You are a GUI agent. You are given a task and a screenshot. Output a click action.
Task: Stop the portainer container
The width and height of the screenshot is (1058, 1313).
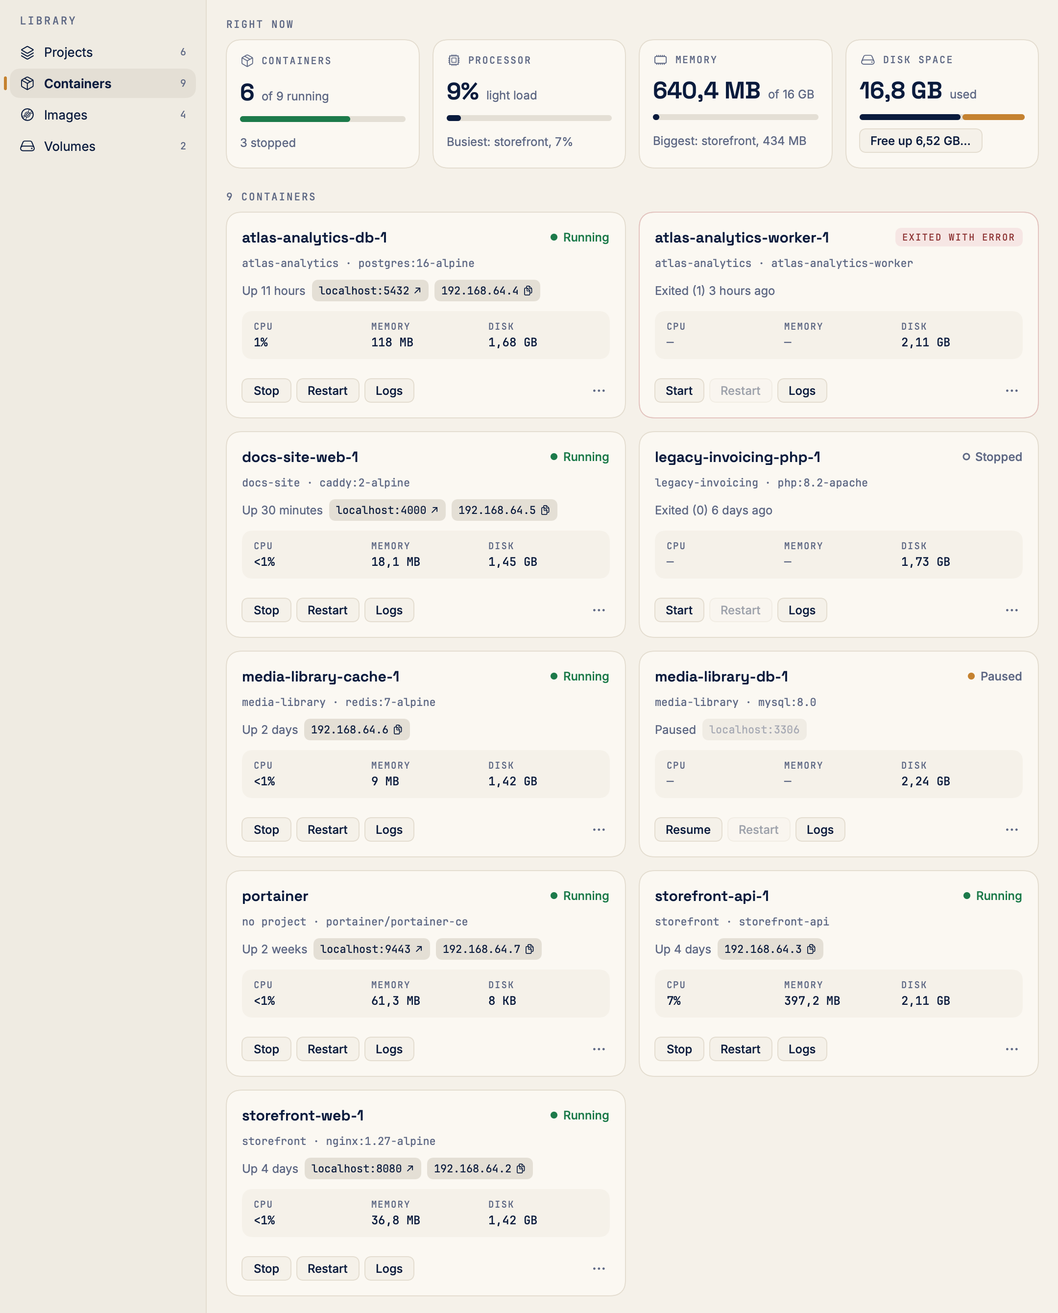point(266,1049)
